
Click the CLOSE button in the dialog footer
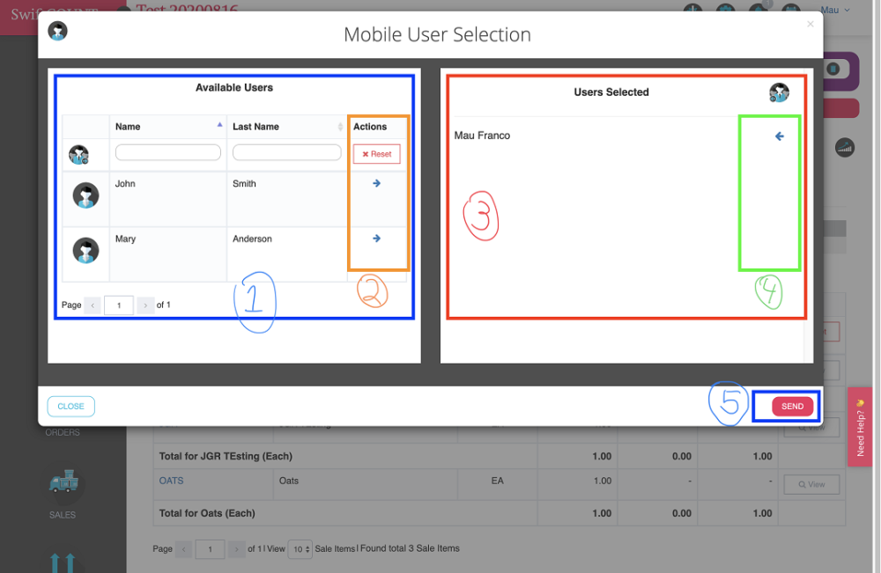70,407
